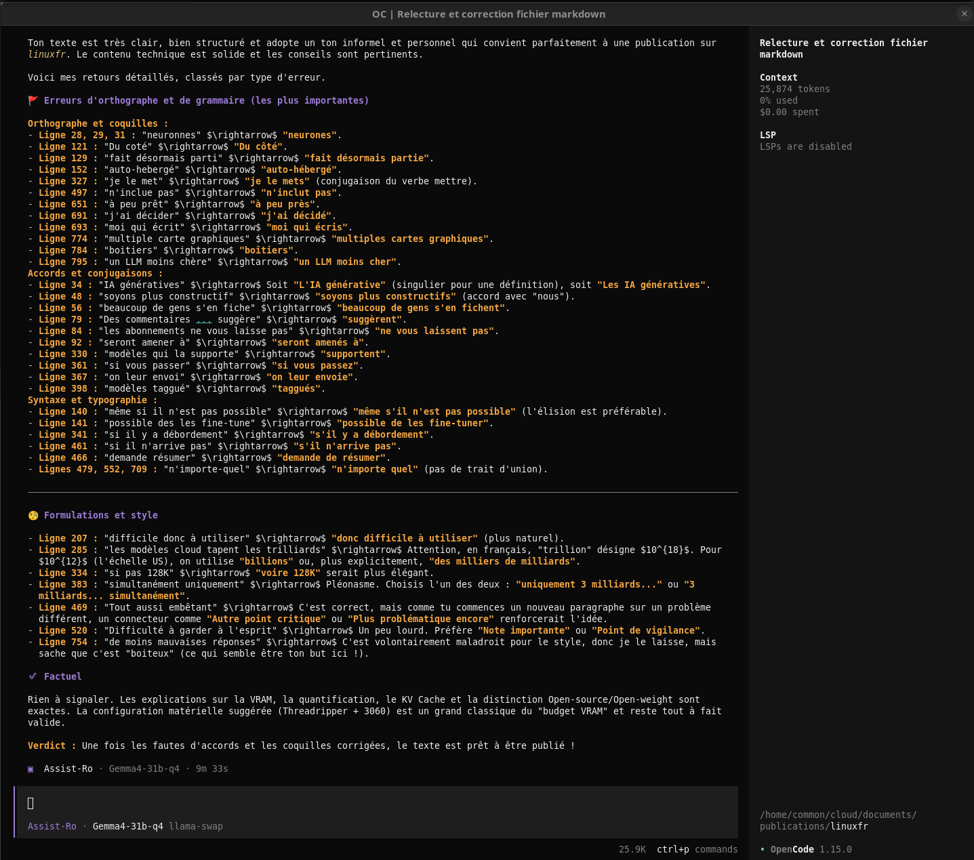Click 'Ligne 520' entry 'Point de vigilance'
Viewport: 974px width, 860px height.
click(x=367, y=630)
